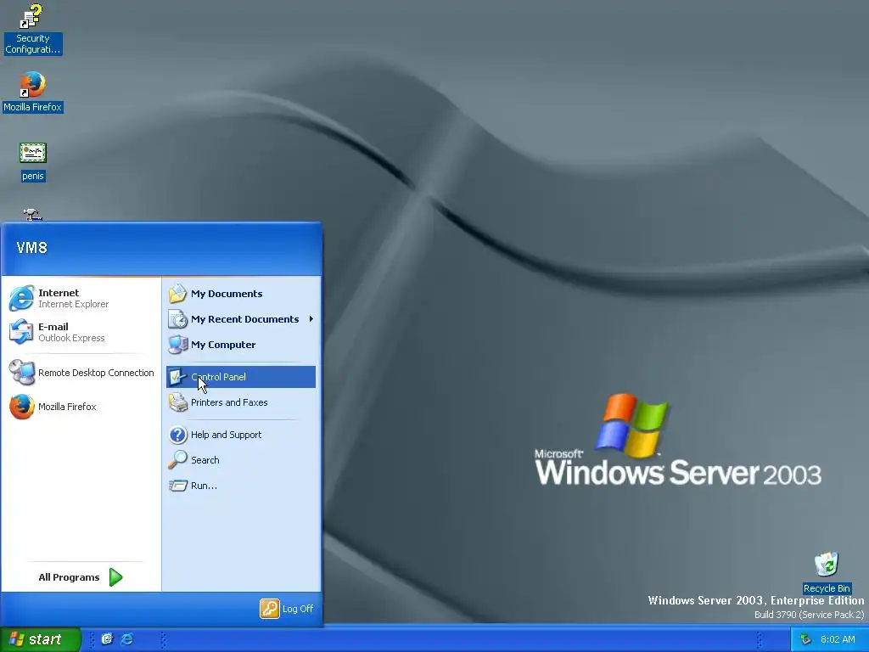Click Show Desktop in Quick Launch
The image size is (869, 652).
107,638
